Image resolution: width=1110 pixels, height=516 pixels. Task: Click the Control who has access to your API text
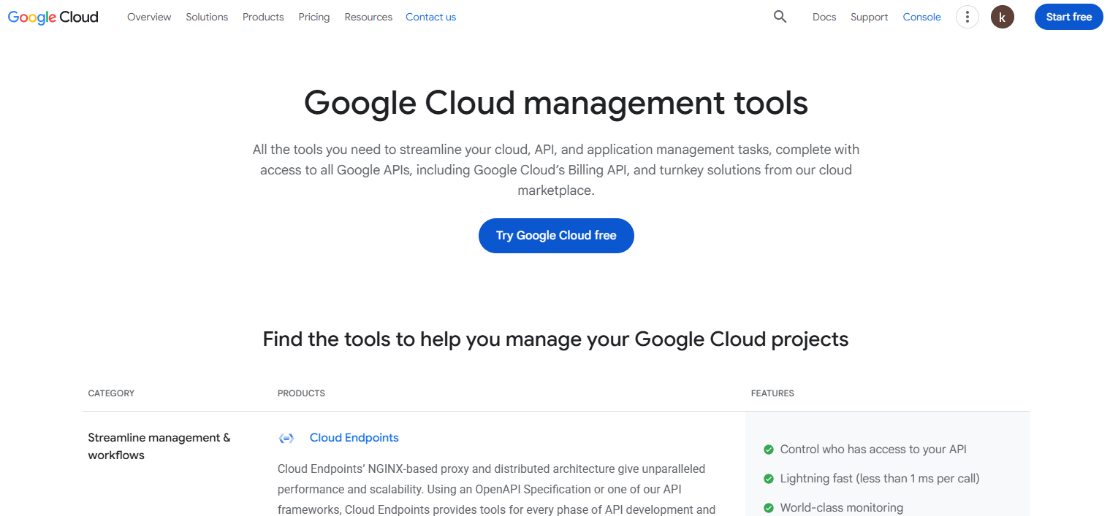(873, 450)
